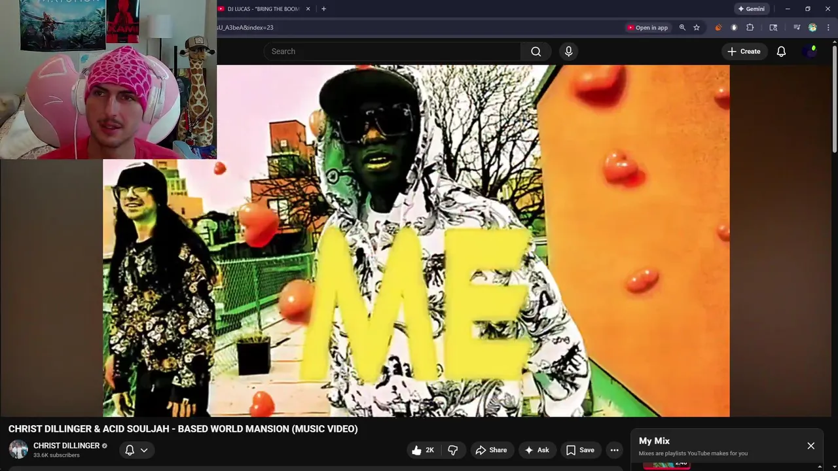Open the more actions three-dot menu

[x=614, y=450]
